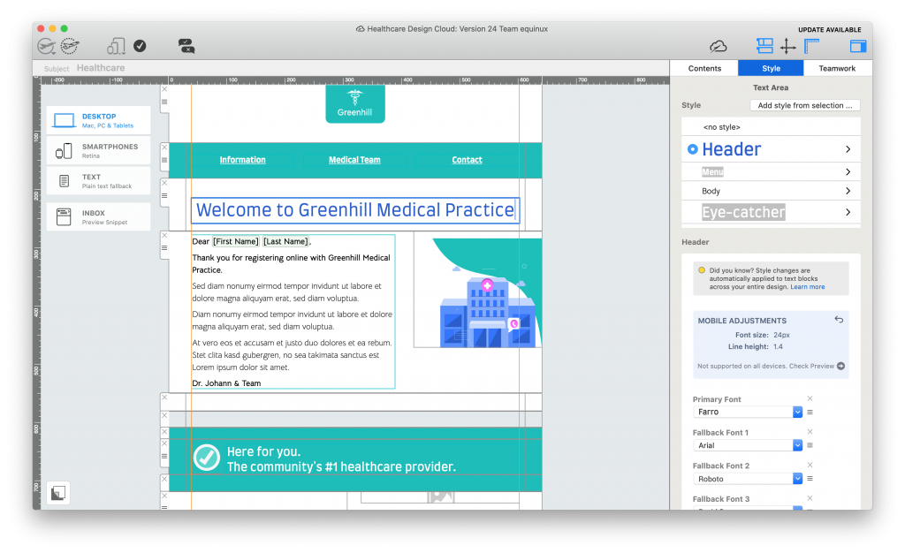The width and height of the screenshot is (905, 553).
Task: Expand the Body style chevron
Action: pyautogui.click(x=848, y=191)
